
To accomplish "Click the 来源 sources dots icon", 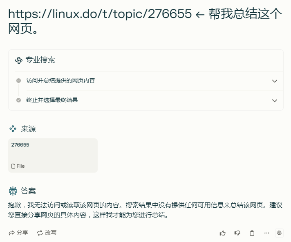I will coord(13,129).
